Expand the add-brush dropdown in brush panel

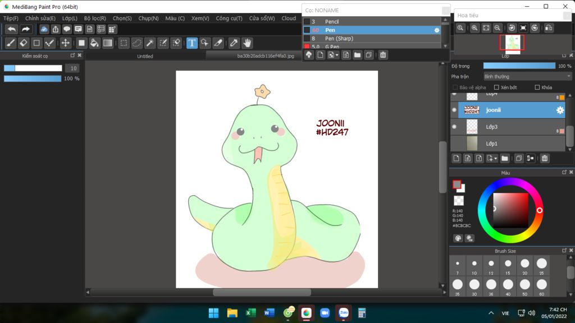coord(337,55)
